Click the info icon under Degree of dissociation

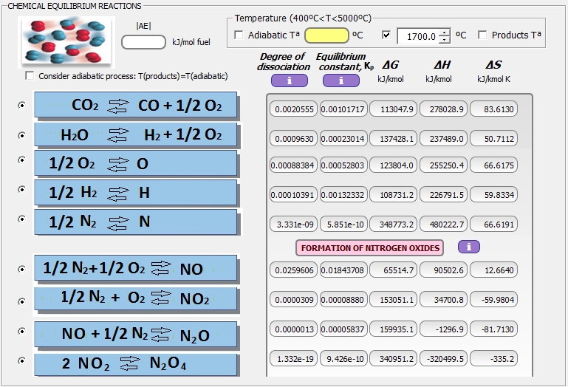[x=289, y=81]
